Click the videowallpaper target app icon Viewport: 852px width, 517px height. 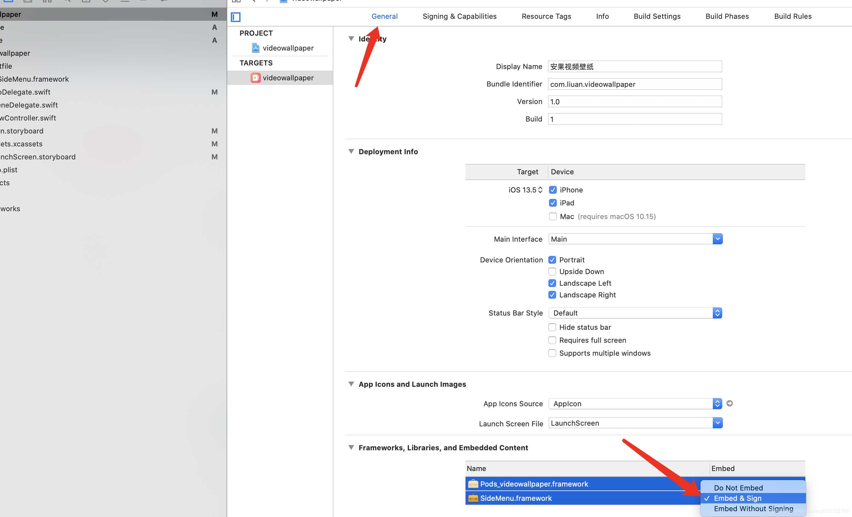coord(255,78)
